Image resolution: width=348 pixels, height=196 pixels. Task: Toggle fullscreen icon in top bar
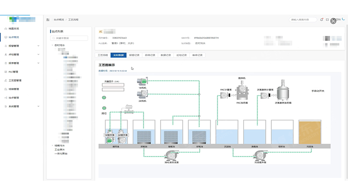[x=327, y=20]
